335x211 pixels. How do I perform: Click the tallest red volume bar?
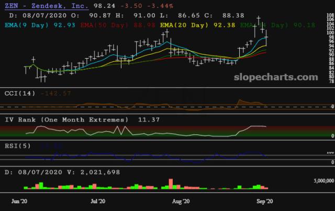coord(171,184)
